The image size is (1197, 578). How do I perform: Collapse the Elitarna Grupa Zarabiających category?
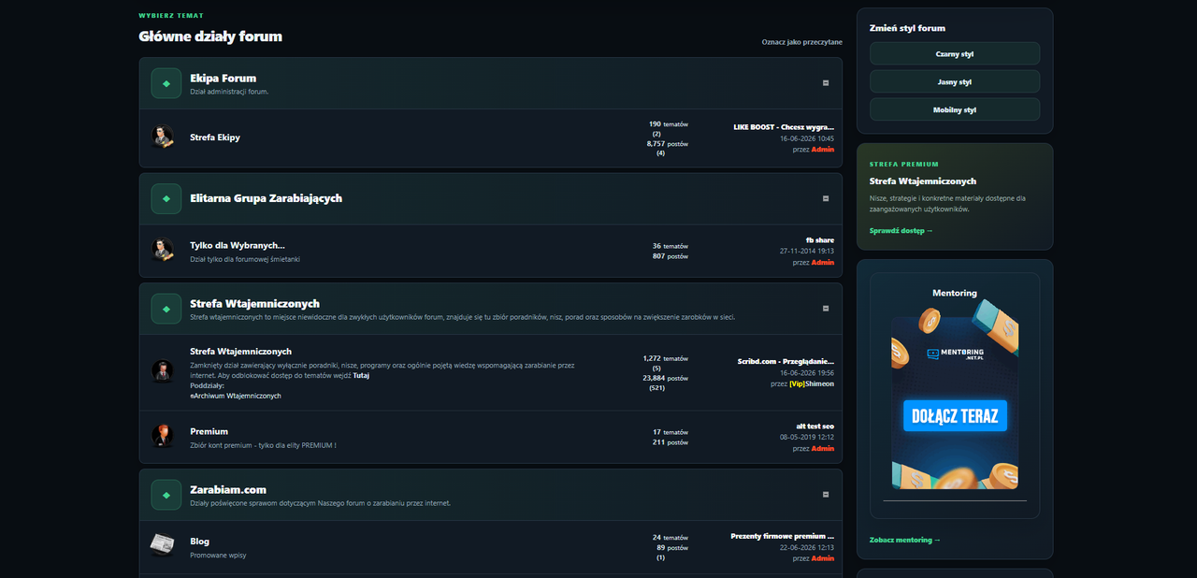tap(826, 198)
